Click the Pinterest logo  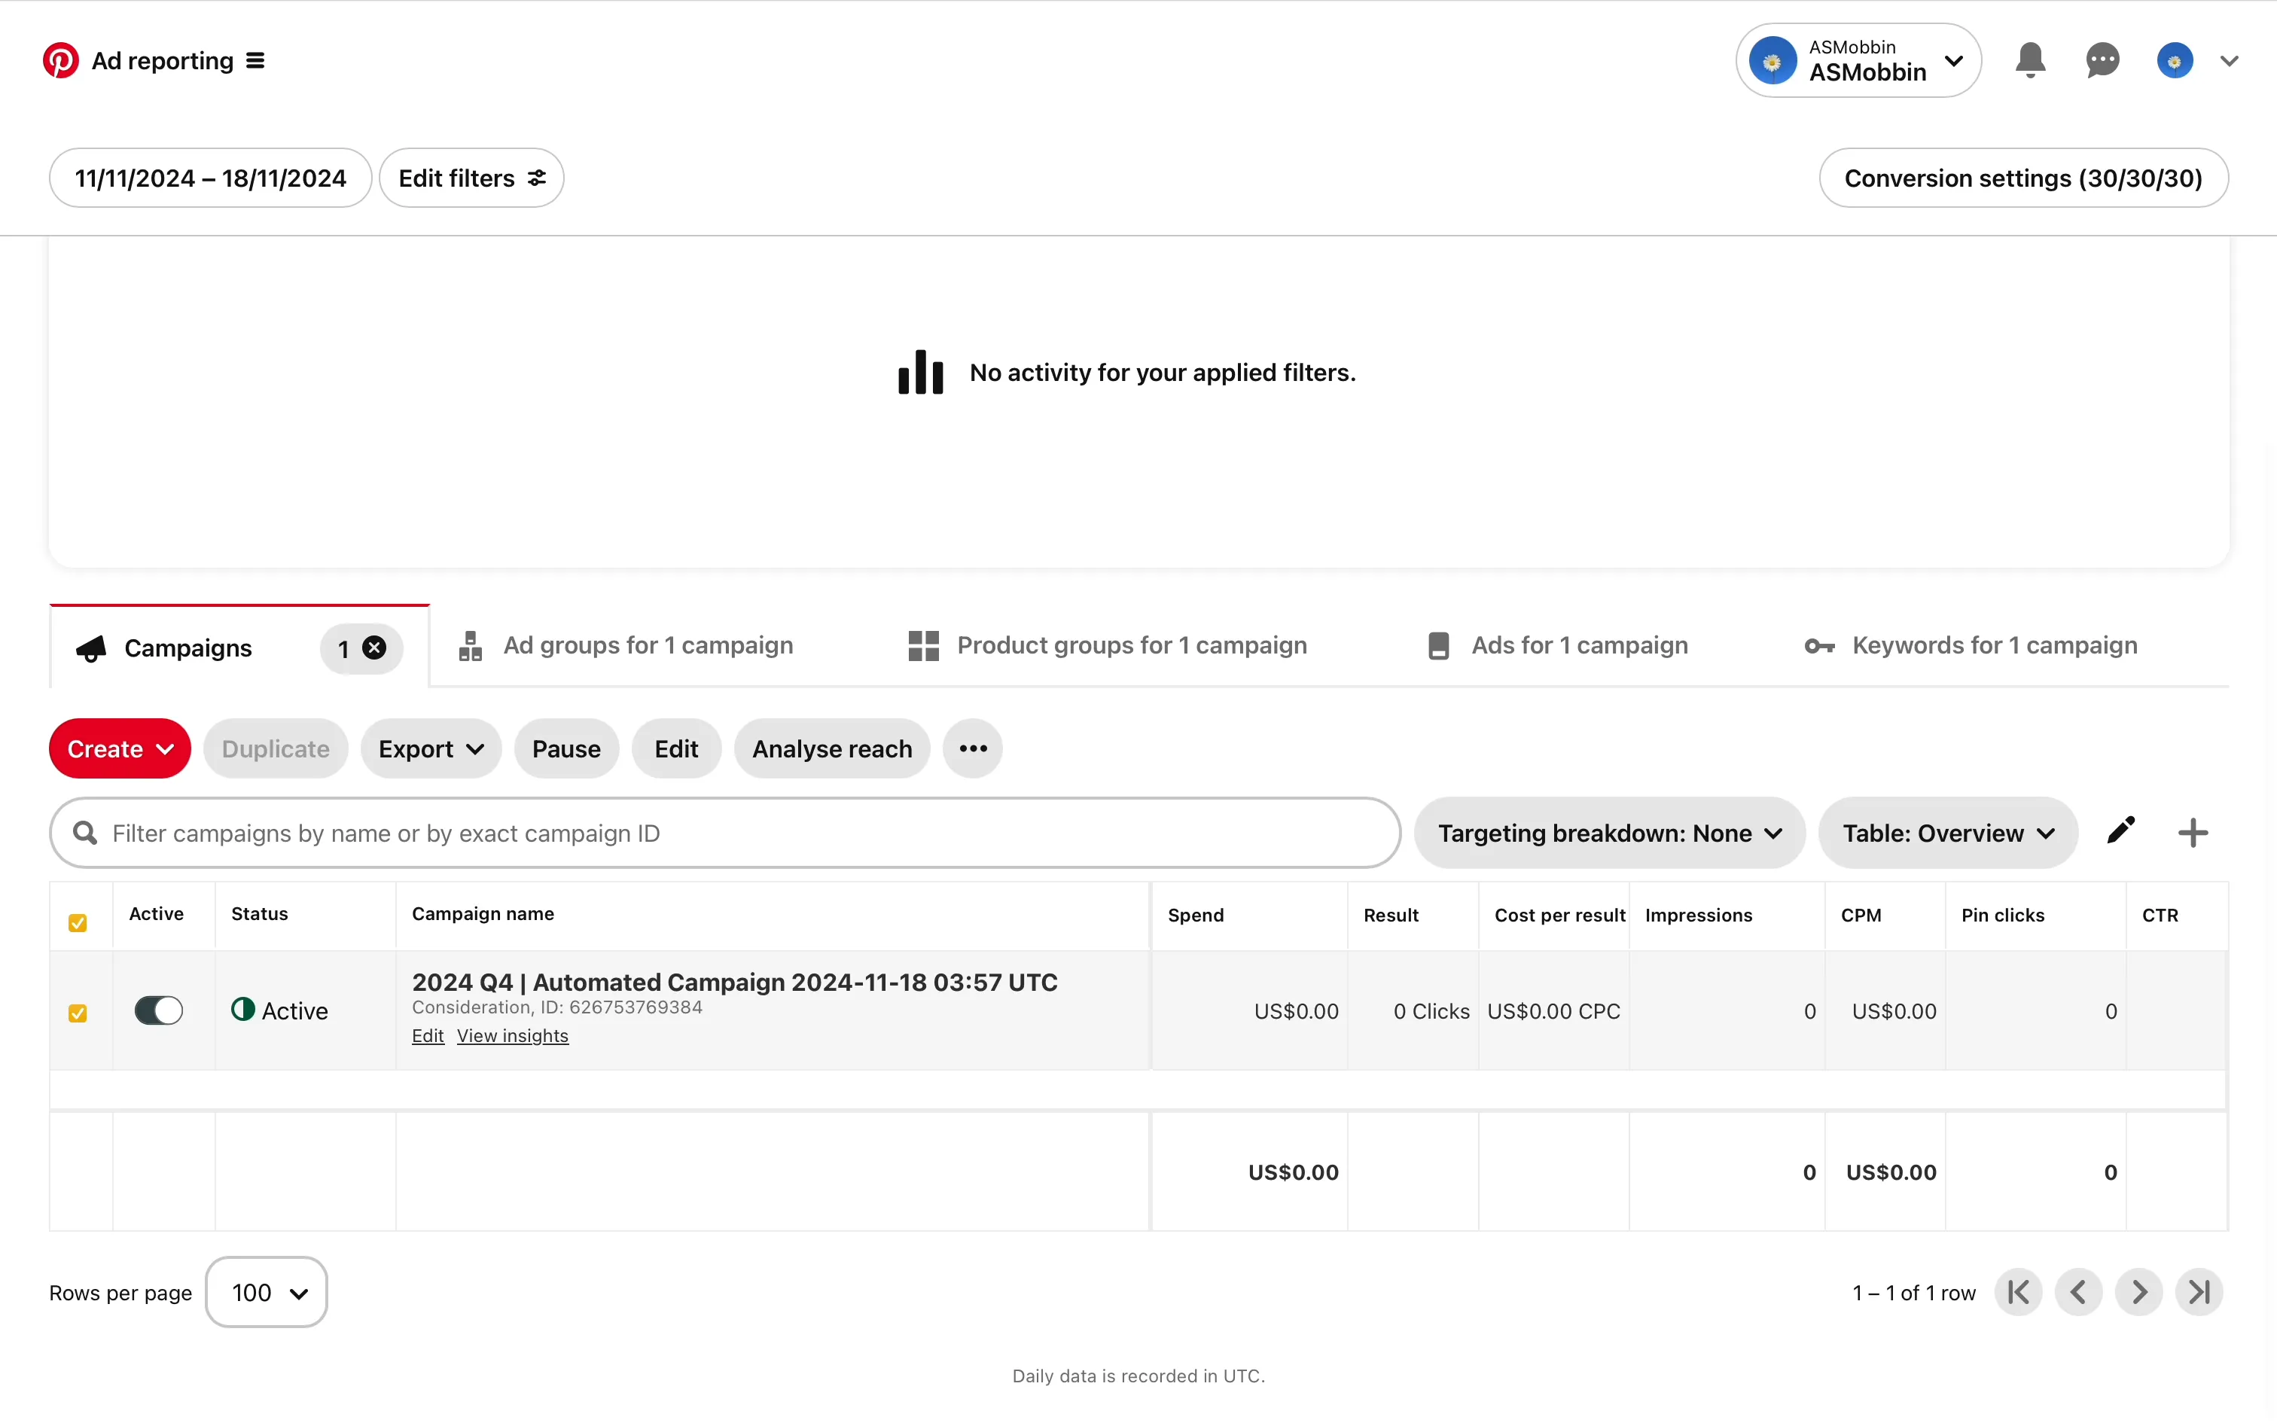(x=61, y=61)
